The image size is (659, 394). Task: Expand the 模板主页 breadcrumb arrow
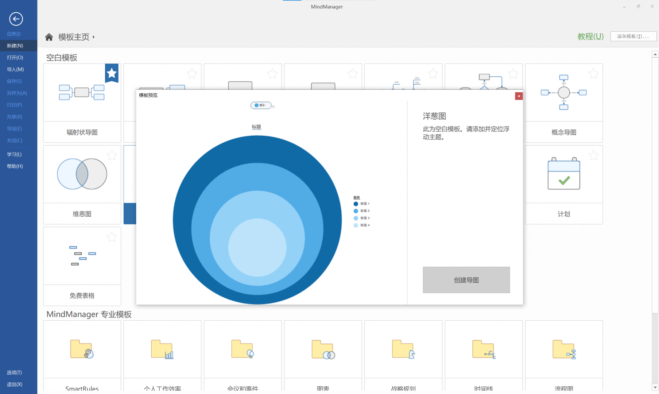click(93, 37)
